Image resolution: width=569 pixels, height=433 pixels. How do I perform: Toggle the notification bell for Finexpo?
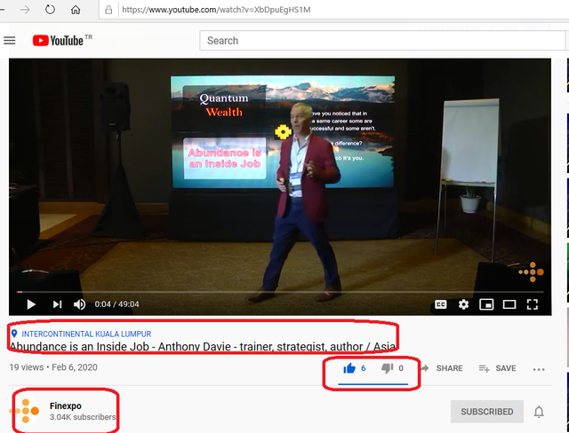[539, 412]
